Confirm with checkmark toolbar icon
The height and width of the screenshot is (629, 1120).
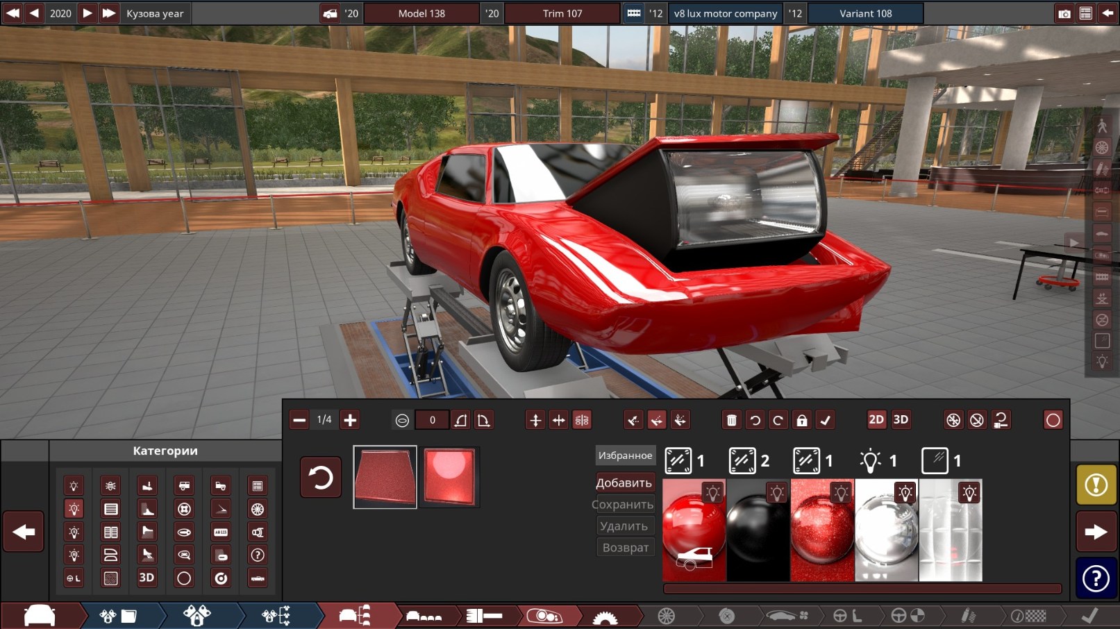coord(825,420)
